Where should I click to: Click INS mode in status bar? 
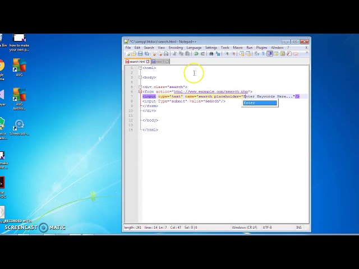(299, 228)
